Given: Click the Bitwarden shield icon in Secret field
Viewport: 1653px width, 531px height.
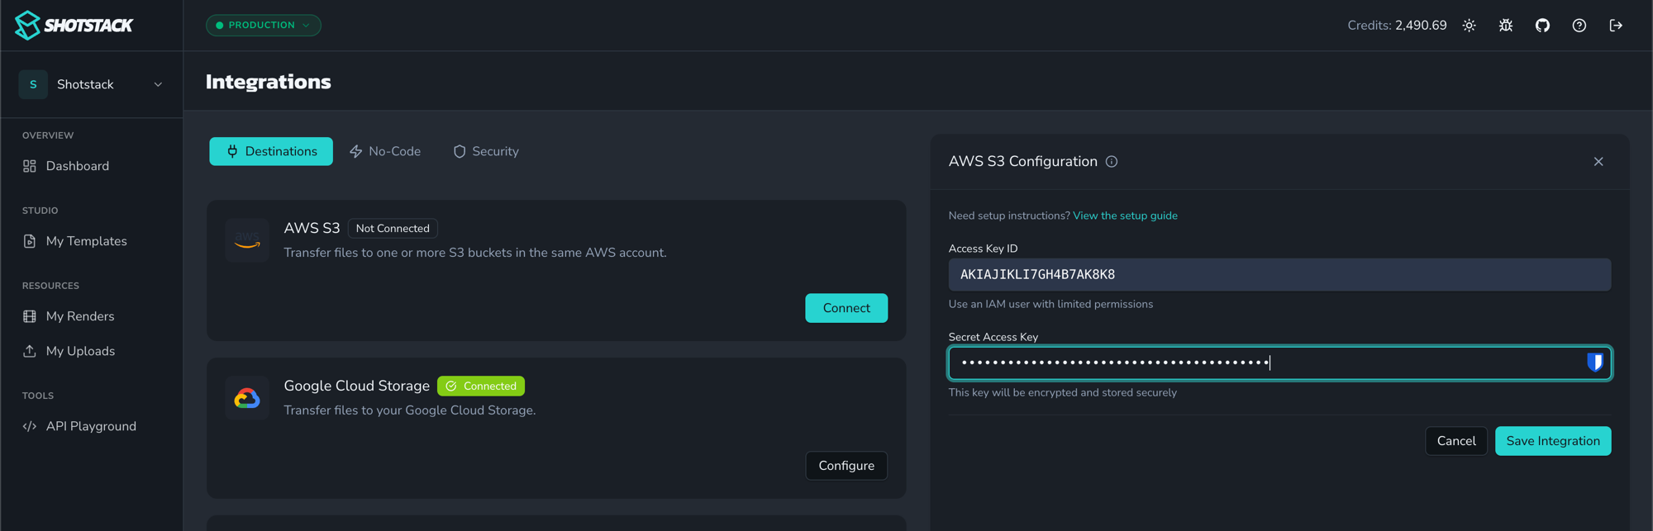Looking at the screenshot, I should click(1595, 363).
